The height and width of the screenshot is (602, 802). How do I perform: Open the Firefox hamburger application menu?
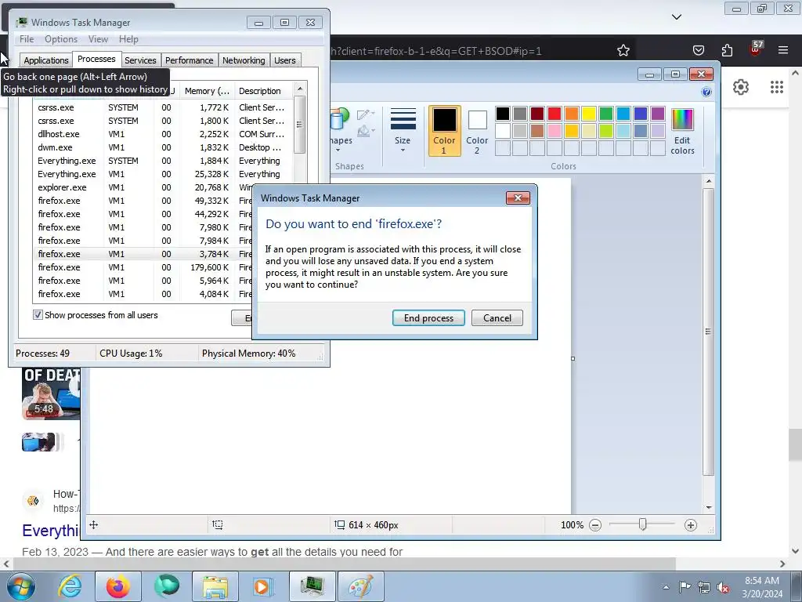click(783, 50)
